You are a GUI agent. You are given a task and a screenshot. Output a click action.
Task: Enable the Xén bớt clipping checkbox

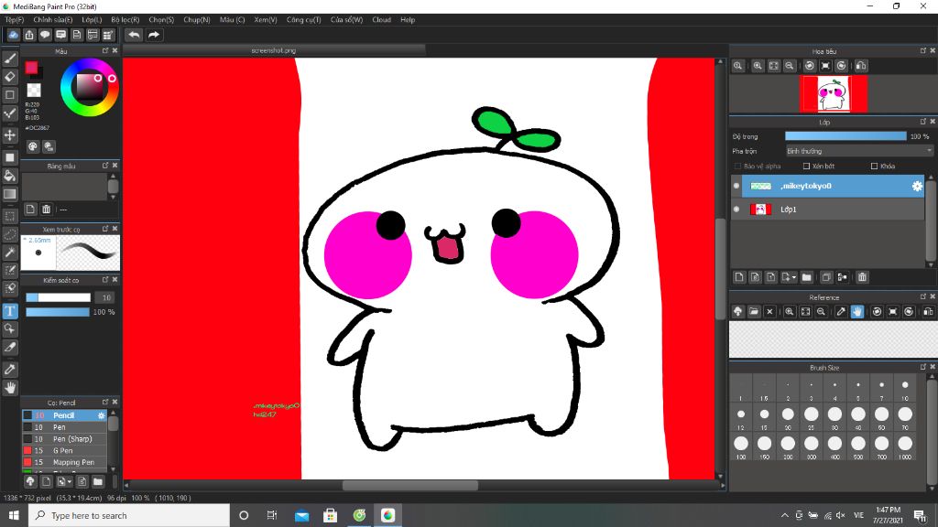tap(806, 167)
